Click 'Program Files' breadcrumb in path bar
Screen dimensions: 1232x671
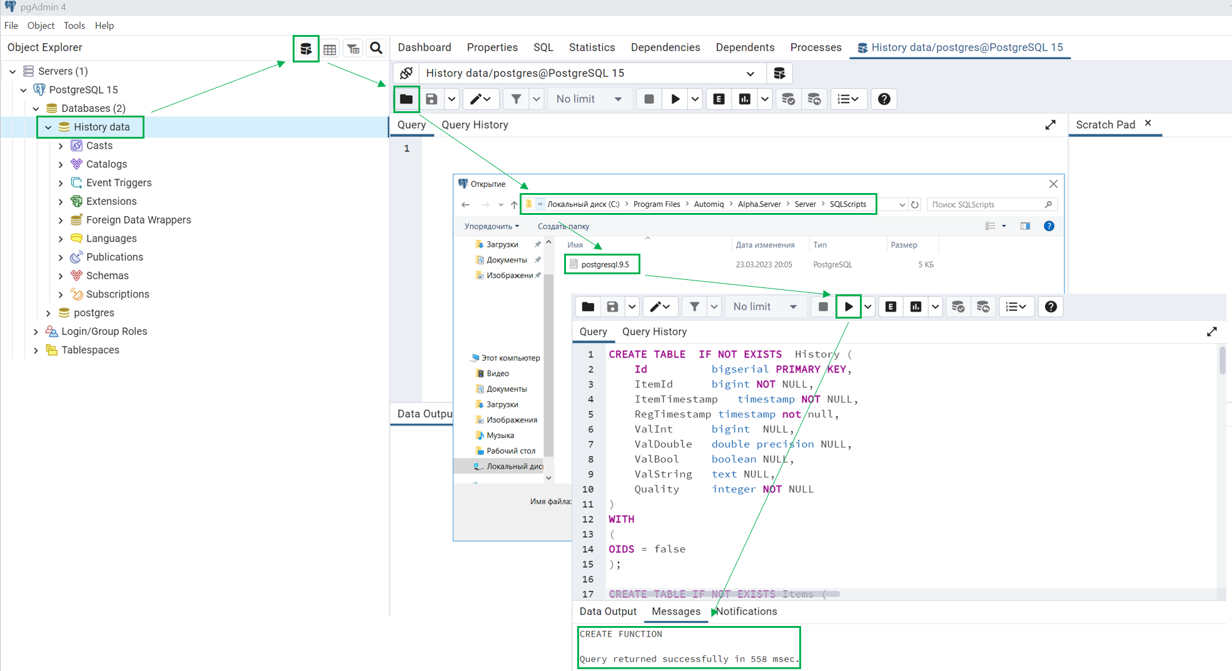pyautogui.click(x=657, y=204)
